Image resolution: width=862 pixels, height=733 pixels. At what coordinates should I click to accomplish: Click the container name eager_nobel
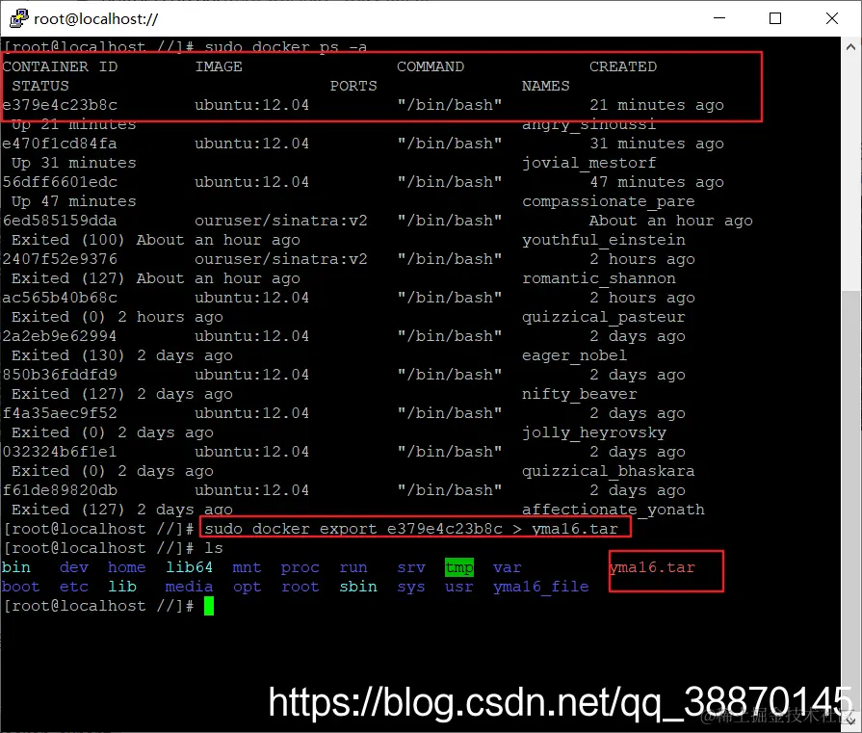pyautogui.click(x=574, y=355)
